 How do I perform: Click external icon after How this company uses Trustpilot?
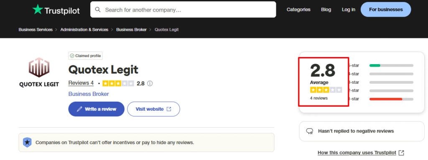tap(401, 152)
